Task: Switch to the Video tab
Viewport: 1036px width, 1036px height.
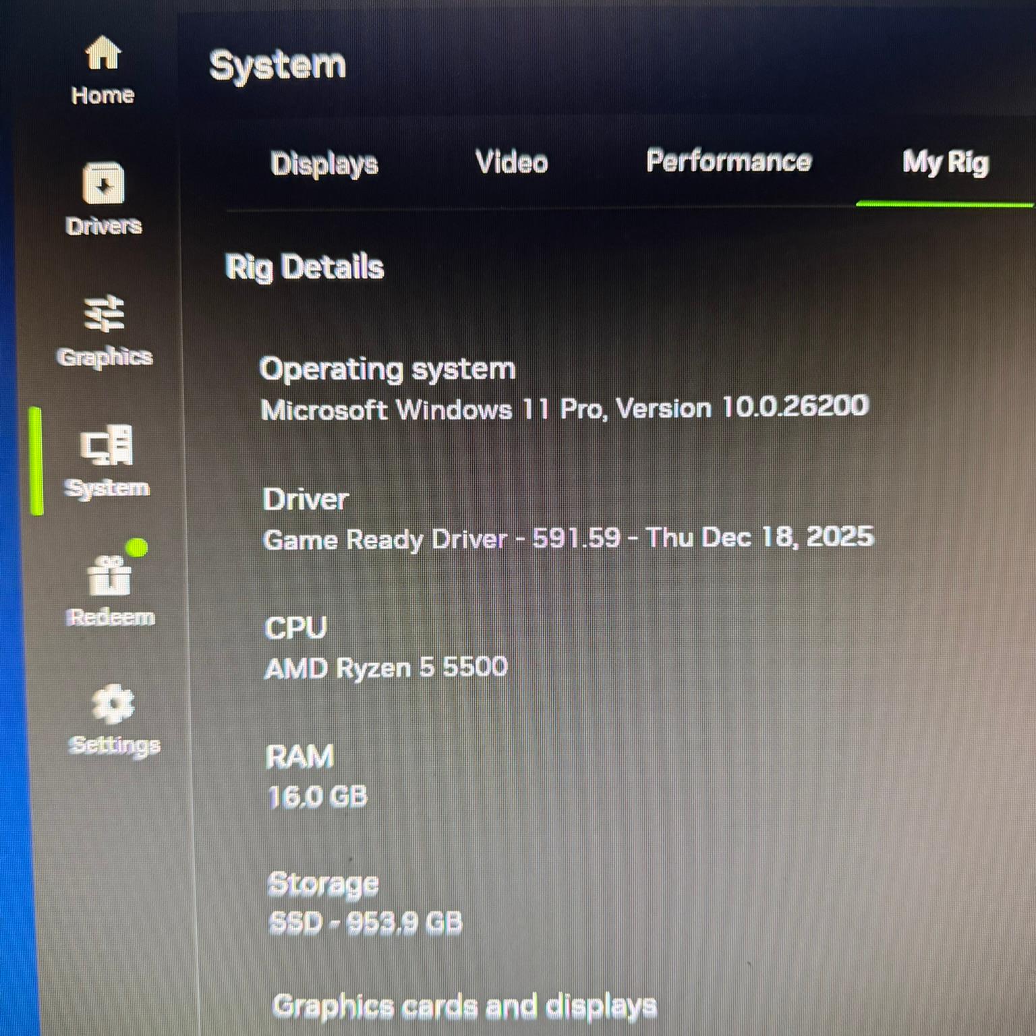Action: 512,162
